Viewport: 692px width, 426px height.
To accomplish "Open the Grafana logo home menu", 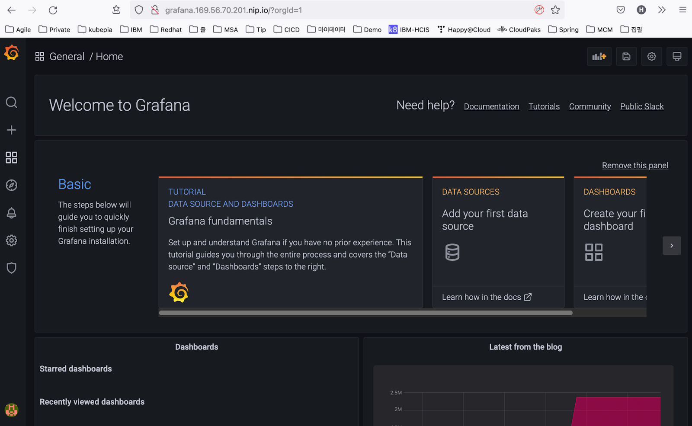I will [12, 53].
